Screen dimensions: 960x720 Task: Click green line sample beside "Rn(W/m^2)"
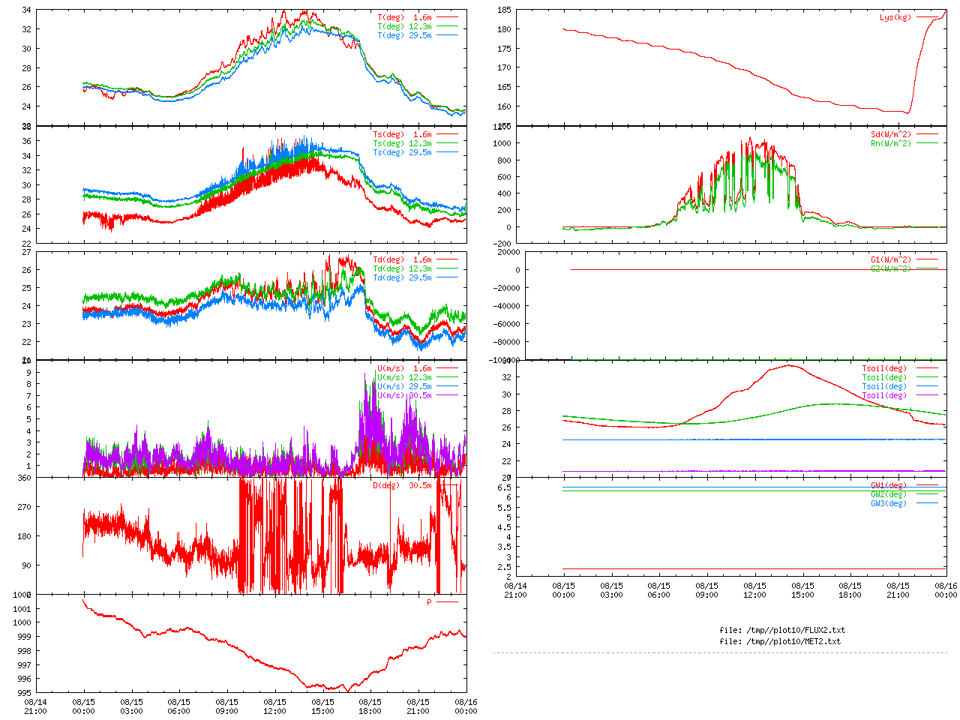click(x=927, y=143)
